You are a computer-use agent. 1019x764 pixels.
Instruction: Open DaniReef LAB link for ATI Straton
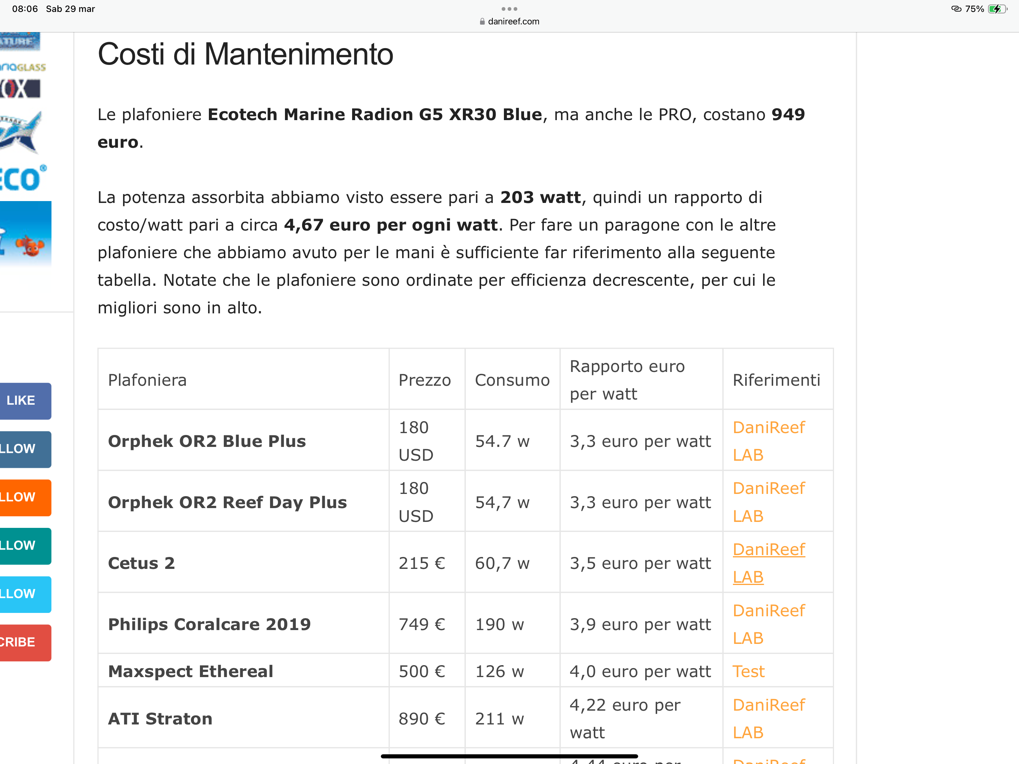768,718
